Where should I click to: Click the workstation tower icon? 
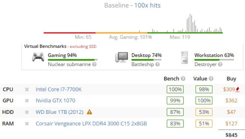pyautogui.click(x=184, y=58)
